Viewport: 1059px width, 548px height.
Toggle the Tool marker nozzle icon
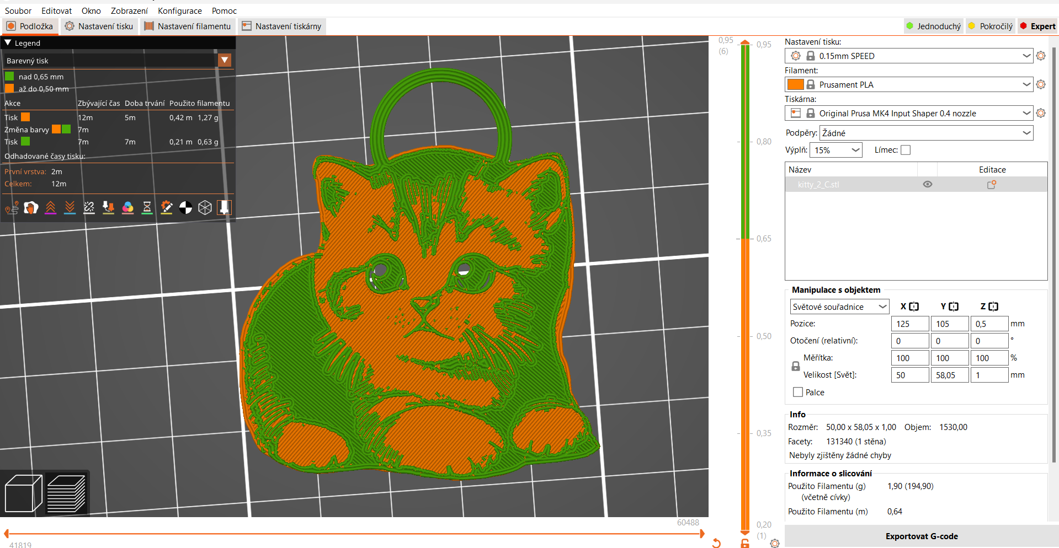pos(224,208)
